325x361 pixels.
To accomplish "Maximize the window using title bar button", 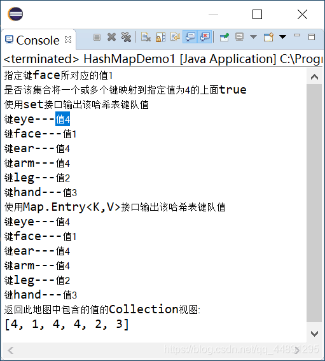I will tap(257, 14).
